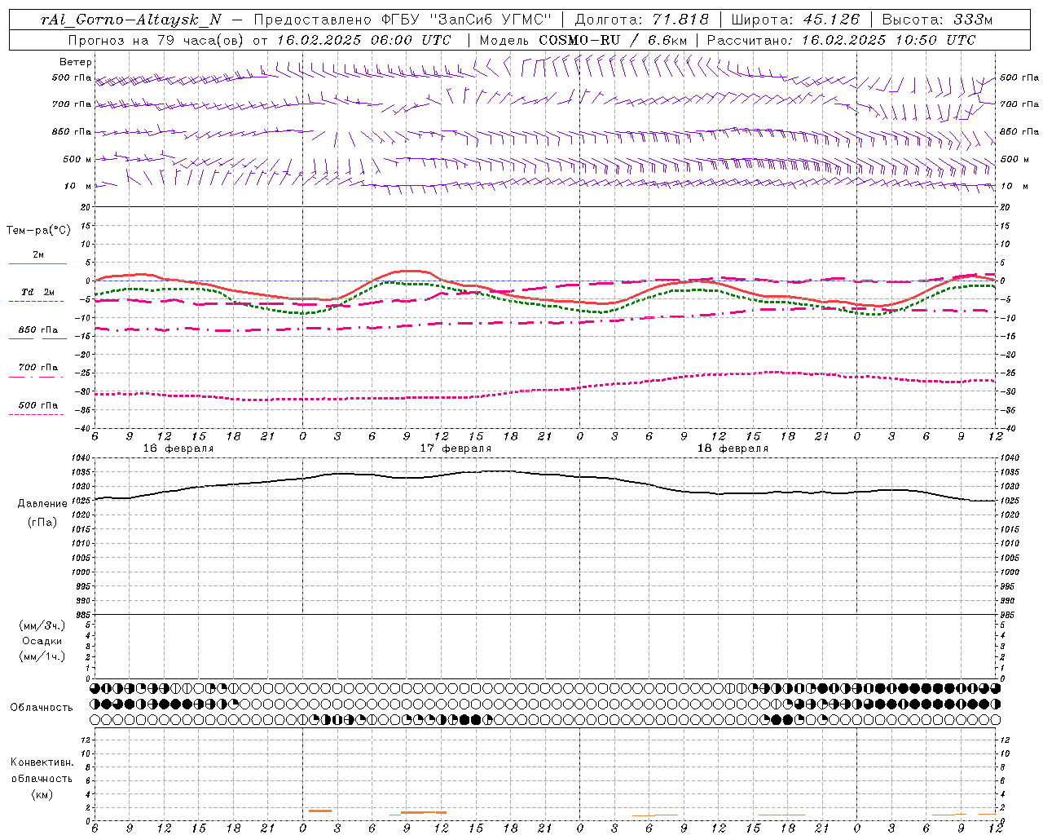This screenshot has width=1043, height=835.
Task: Click orange convective cloud bar after 17 февраля midnight
Action: click(320, 811)
